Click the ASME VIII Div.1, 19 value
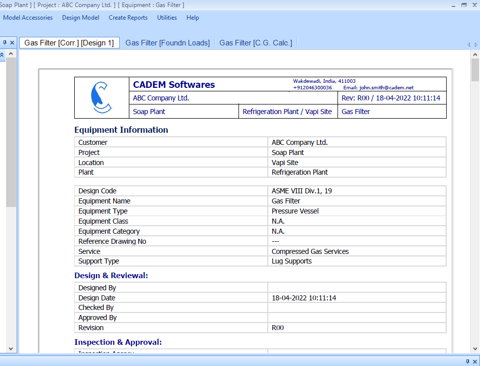This screenshot has width=480, height=366. click(302, 191)
